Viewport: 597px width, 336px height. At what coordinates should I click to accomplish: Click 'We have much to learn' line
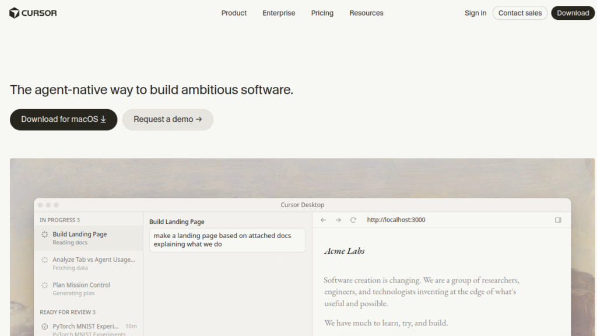386,323
